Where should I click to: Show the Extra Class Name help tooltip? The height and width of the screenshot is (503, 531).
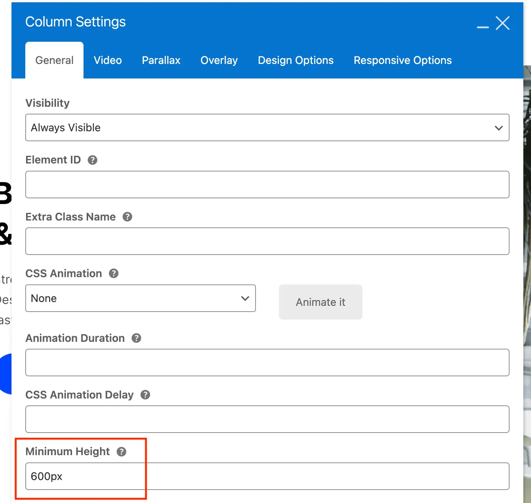click(x=127, y=217)
